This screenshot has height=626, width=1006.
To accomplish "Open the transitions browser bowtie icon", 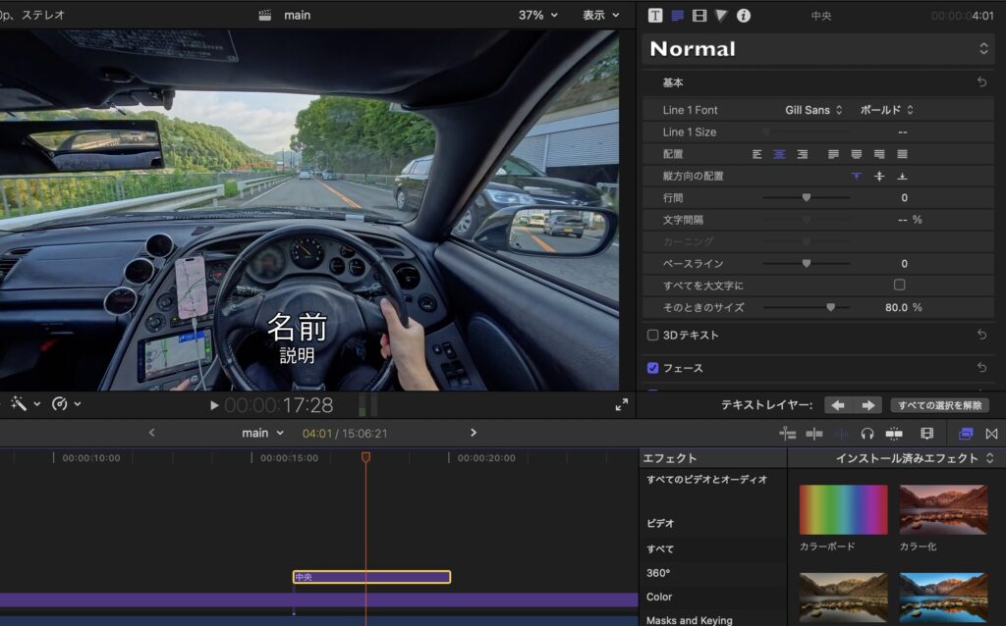I will [x=991, y=433].
